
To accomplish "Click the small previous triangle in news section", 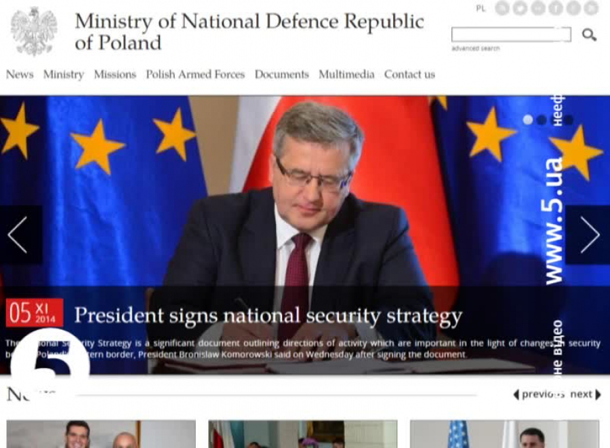I will [x=516, y=394].
